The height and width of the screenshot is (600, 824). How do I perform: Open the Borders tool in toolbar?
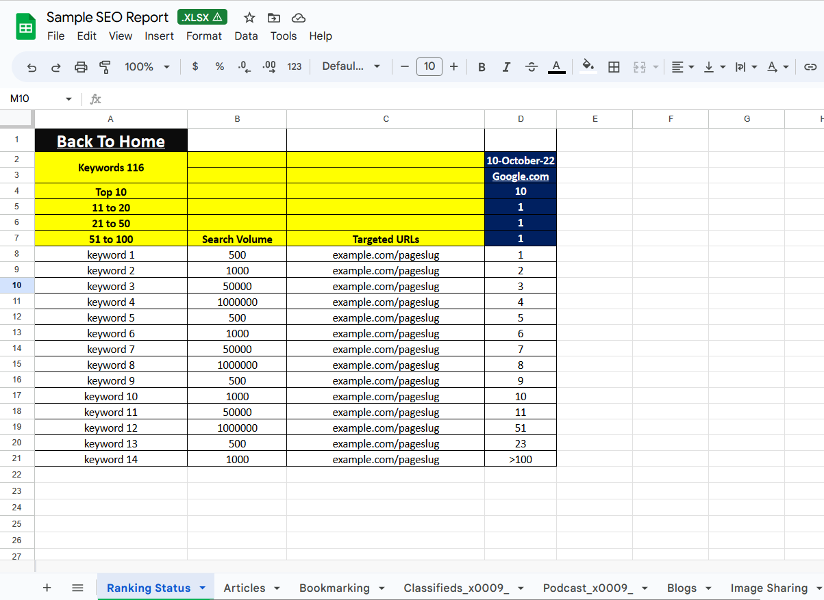click(x=614, y=66)
